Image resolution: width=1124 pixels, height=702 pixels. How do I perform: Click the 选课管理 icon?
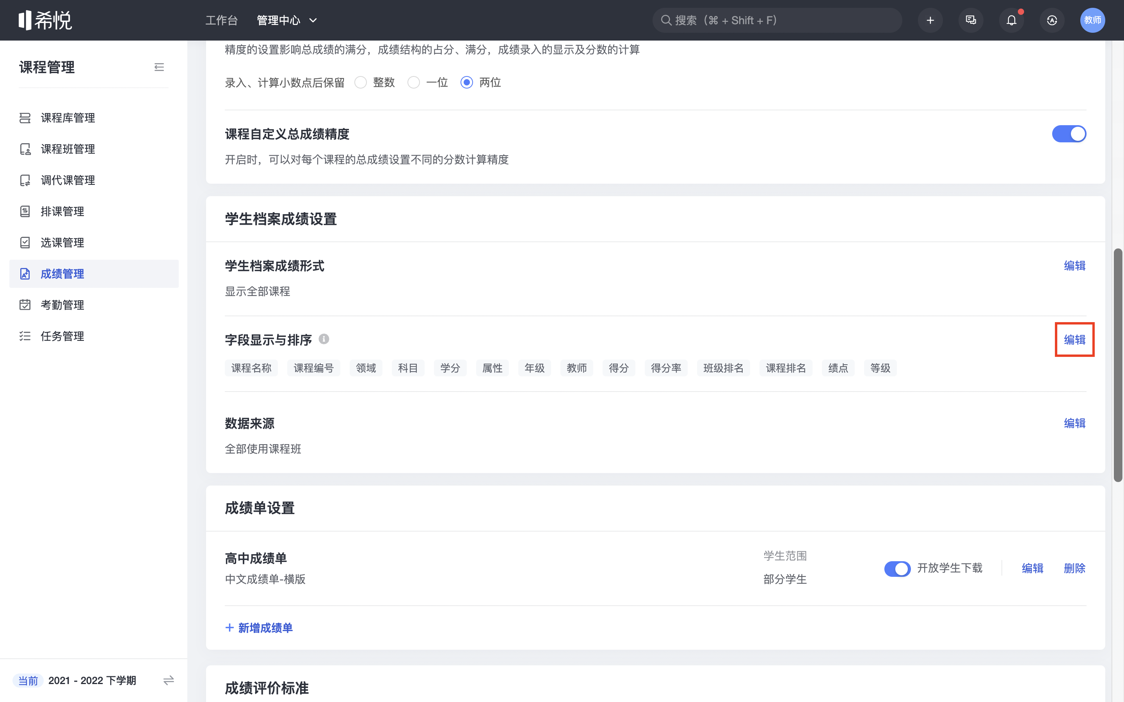coord(25,242)
